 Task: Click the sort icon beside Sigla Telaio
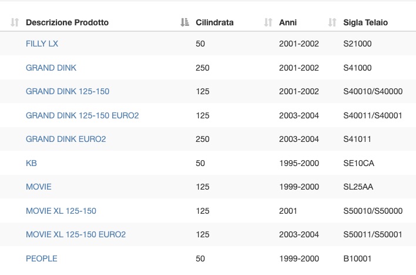point(332,22)
